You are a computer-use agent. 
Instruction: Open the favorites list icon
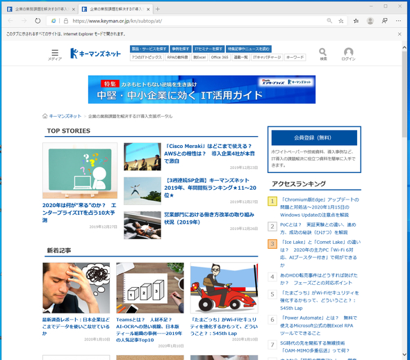click(x=356, y=21)
